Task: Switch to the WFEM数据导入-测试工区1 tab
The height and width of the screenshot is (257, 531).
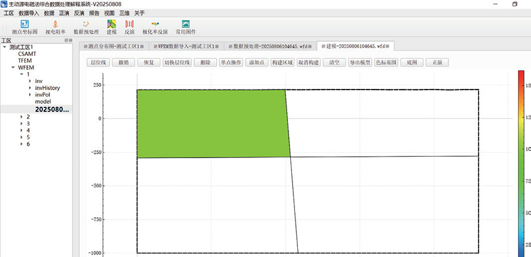Action: (186, 46)
